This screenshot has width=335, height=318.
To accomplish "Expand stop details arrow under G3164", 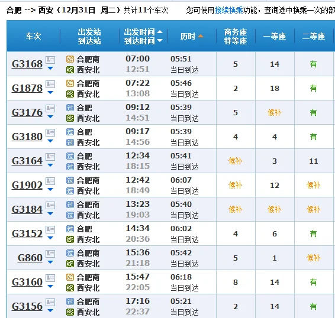I will pyautogui.click(x=50, y=165).
